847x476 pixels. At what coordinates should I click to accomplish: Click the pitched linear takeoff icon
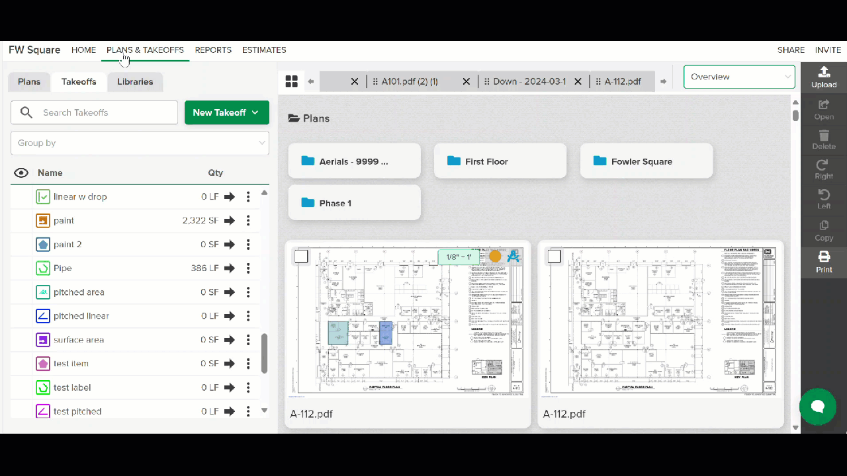(x=43, y=316)
